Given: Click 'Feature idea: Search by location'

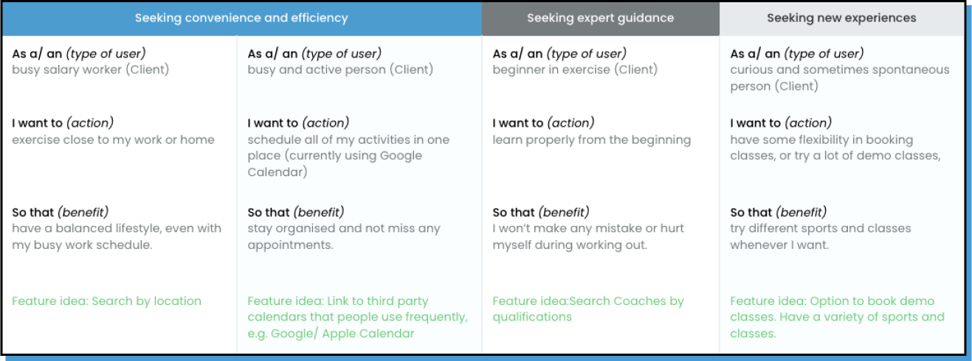Looking at the screenshot, I should (106, 301).
